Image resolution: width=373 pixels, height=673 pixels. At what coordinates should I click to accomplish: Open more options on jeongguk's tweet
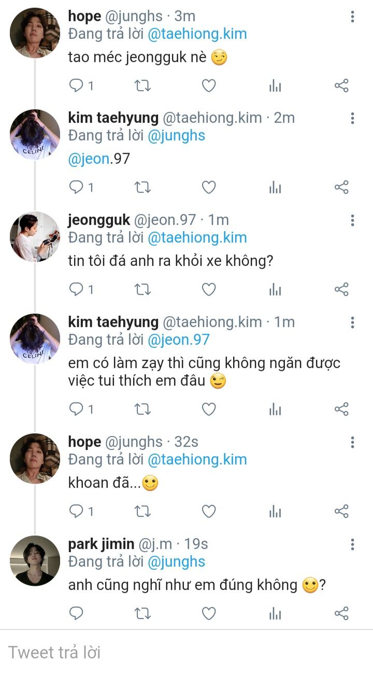[352, 220]
